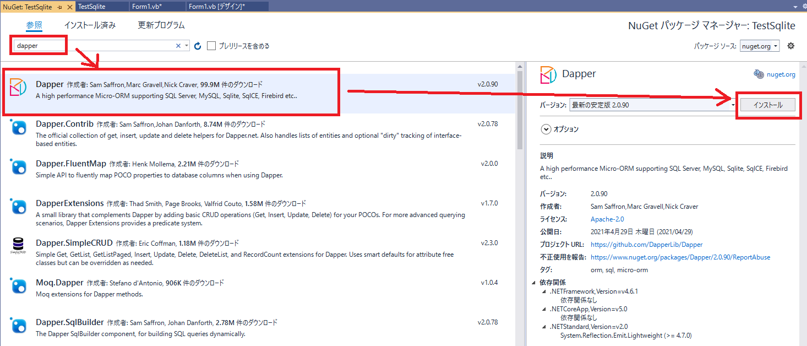Click the Moq.Dapper package icon
The width and height of the screenshot is (807, 346).
point(19,286)
